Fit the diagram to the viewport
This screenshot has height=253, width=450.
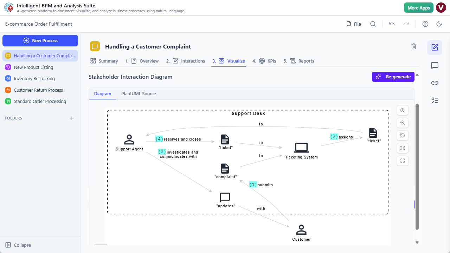click(x=402, y=161)
